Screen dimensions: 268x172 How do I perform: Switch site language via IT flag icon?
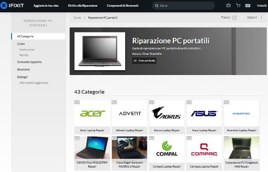[248, 6]
